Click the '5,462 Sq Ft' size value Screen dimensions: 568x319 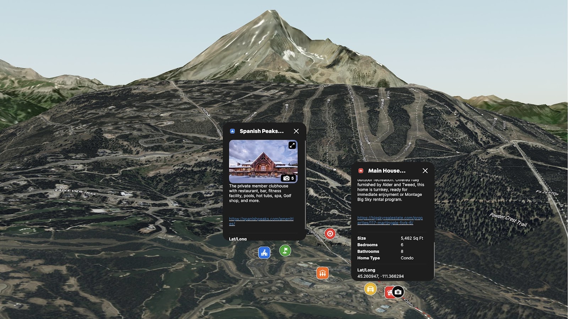tap(412, 238)
